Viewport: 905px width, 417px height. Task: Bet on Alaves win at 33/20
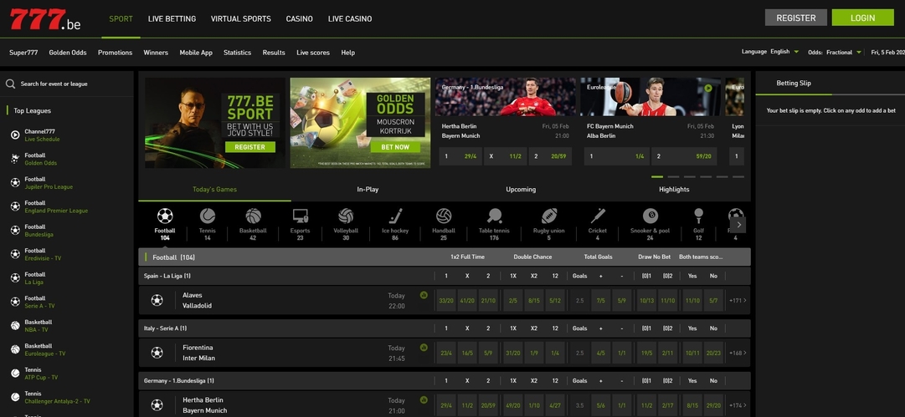pyautogui.click(x=446, y=301)
